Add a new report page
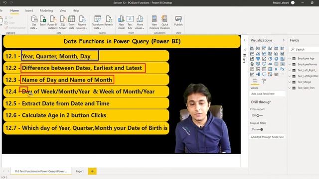Viewport: 319px width, 179px height. click(x=92, y=171)
